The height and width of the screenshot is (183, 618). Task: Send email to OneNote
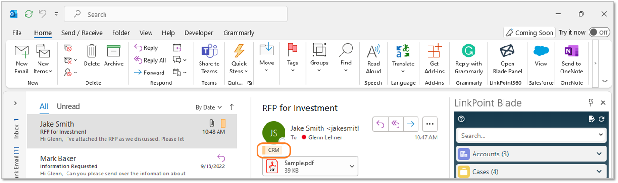pyautogui.click(x=571, y=59)
